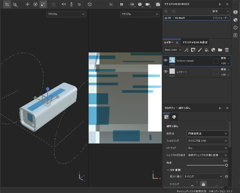The image size is (240, 193).
Task: Open the log panel icon in sidebar
Action: (235, 35)
